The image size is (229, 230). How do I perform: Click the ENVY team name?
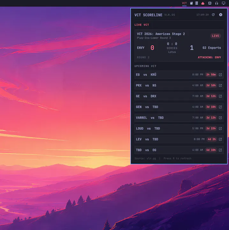(x=141, y=48)
